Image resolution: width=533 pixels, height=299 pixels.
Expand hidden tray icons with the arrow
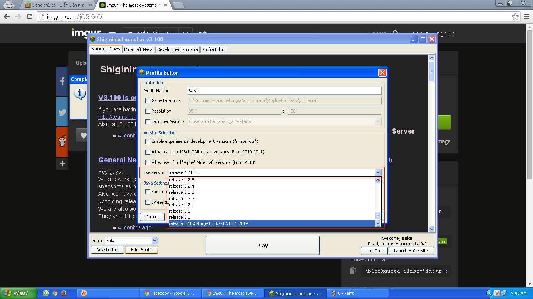click(x=490, y=293)
